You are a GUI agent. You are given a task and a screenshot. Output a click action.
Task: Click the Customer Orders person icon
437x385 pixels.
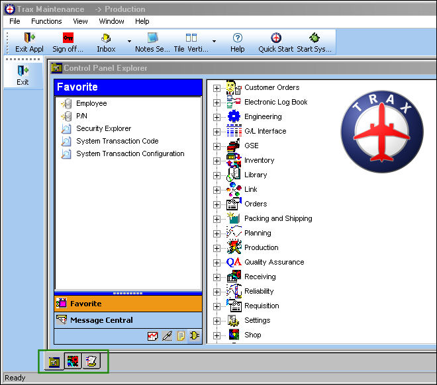point(234,87)
